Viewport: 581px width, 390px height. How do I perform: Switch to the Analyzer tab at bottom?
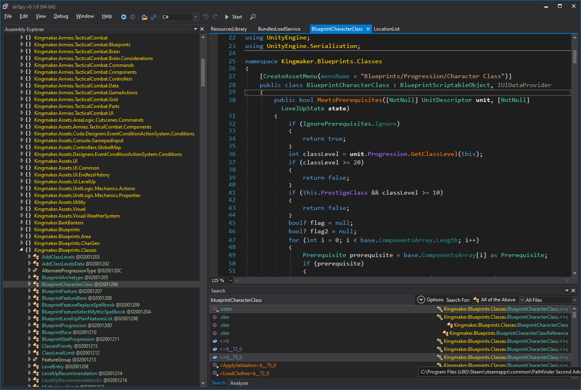click(239, 383)
